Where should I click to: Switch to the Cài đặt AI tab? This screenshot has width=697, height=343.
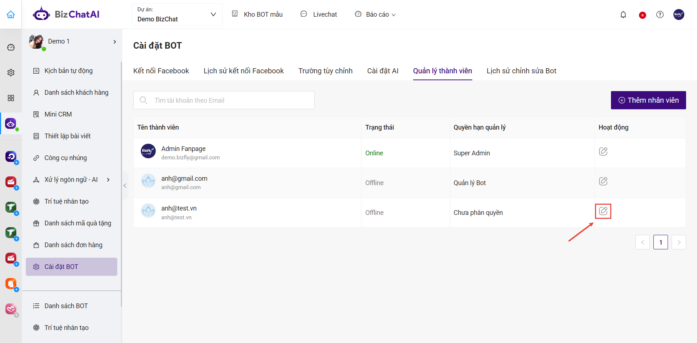[x=383, y=71]
